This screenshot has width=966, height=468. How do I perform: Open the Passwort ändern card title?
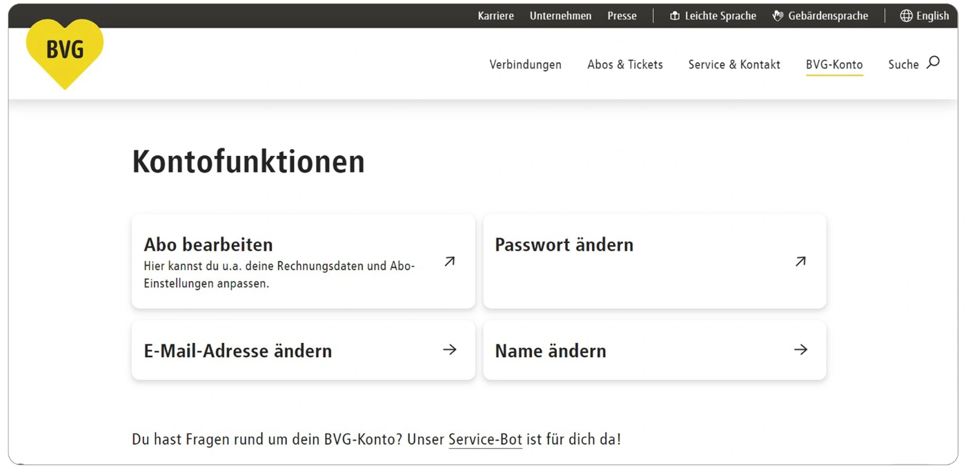[564, 245]
